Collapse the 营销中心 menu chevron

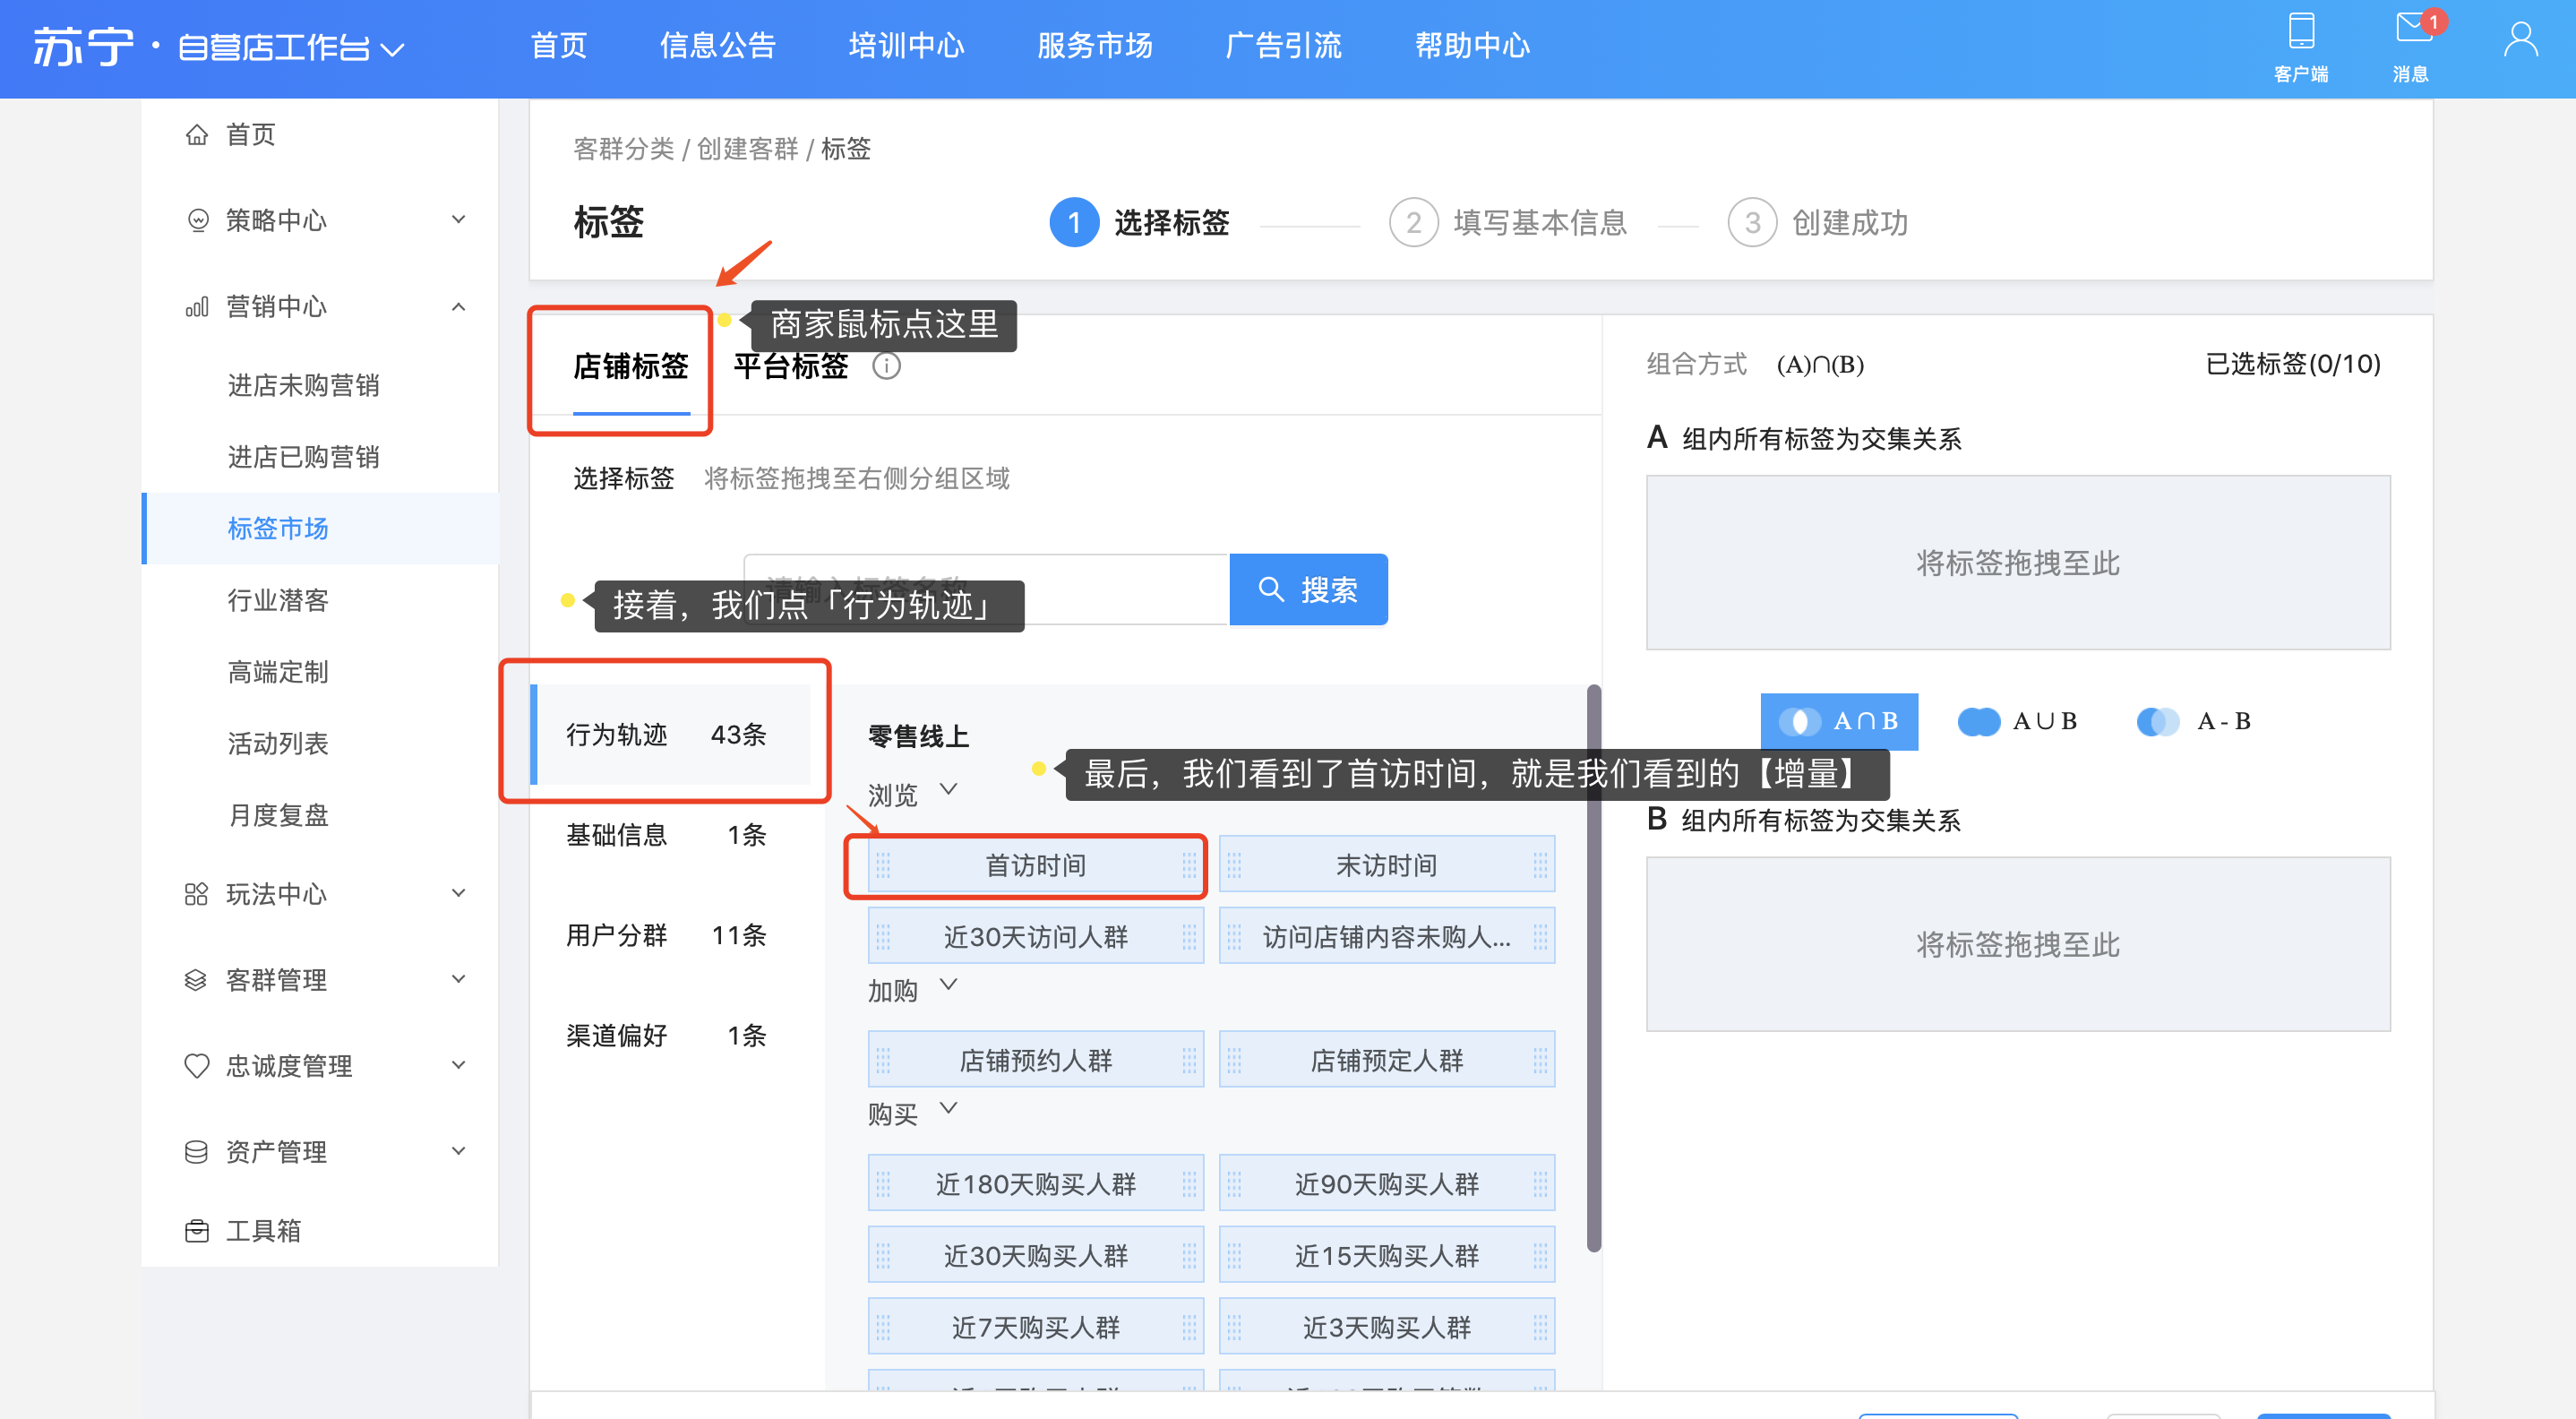coord(459,306)
